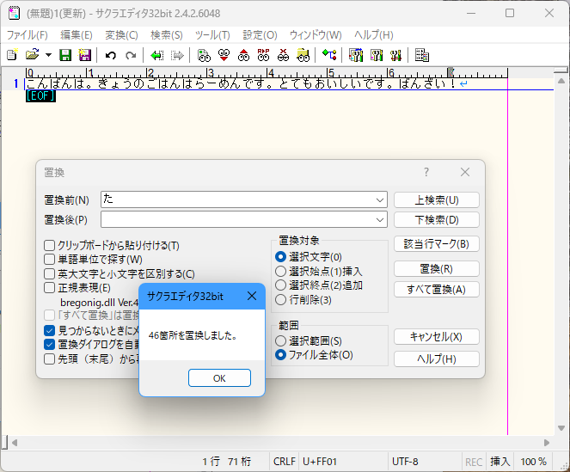Open the 変換(C) menu

(121, 35)
